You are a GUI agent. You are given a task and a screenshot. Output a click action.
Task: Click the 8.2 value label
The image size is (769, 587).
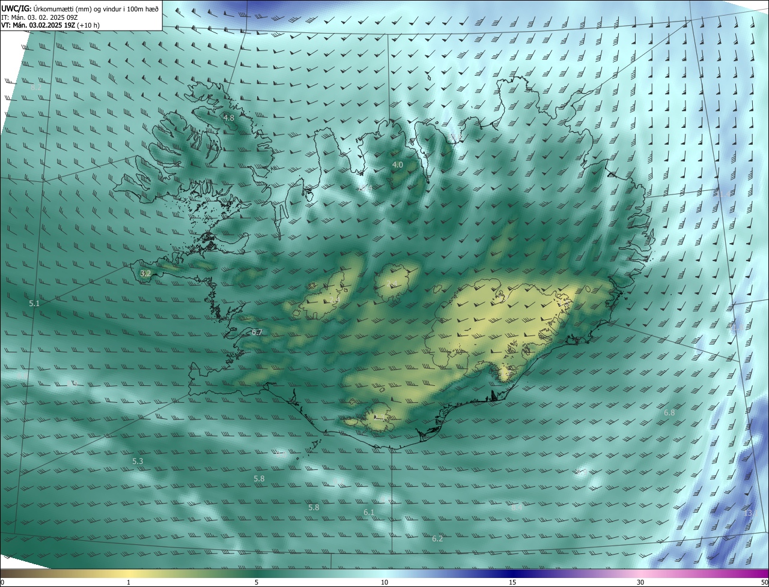pyautogui.click(x=36, y=88)
